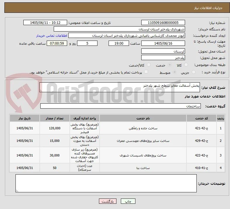Click the شماره نیاز number field
Image resolution: width=230 pixels, height=209 pixels.
click(163, 22)
